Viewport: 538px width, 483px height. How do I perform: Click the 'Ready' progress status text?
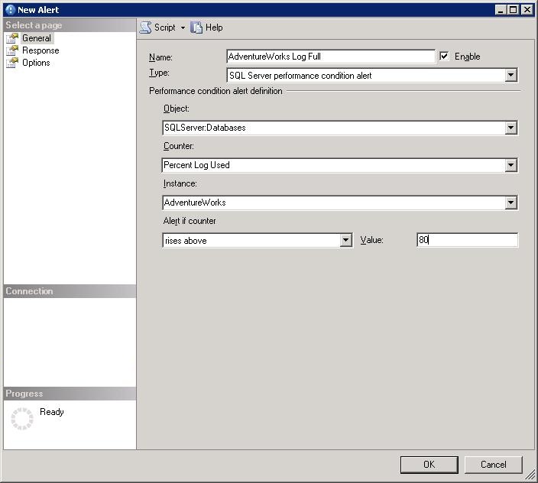coord(52,412)
